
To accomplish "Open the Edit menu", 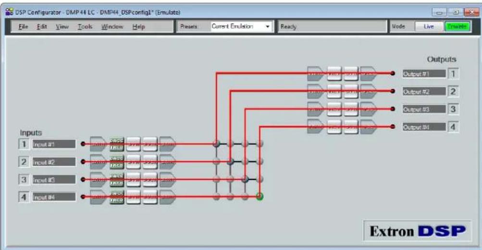I will [x=42, y=27].
